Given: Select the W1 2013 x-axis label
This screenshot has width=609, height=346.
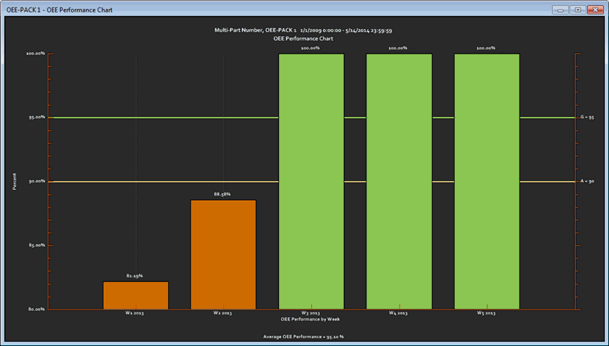Looking at the screenshot, I should point(134,314).
